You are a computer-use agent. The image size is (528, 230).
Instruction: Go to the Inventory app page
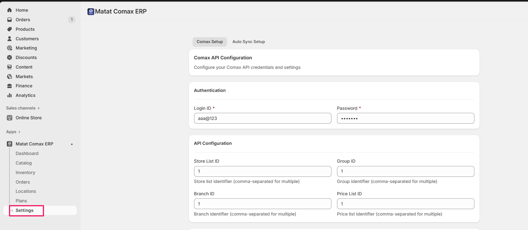pyautogui.click(x=25, y=172)
